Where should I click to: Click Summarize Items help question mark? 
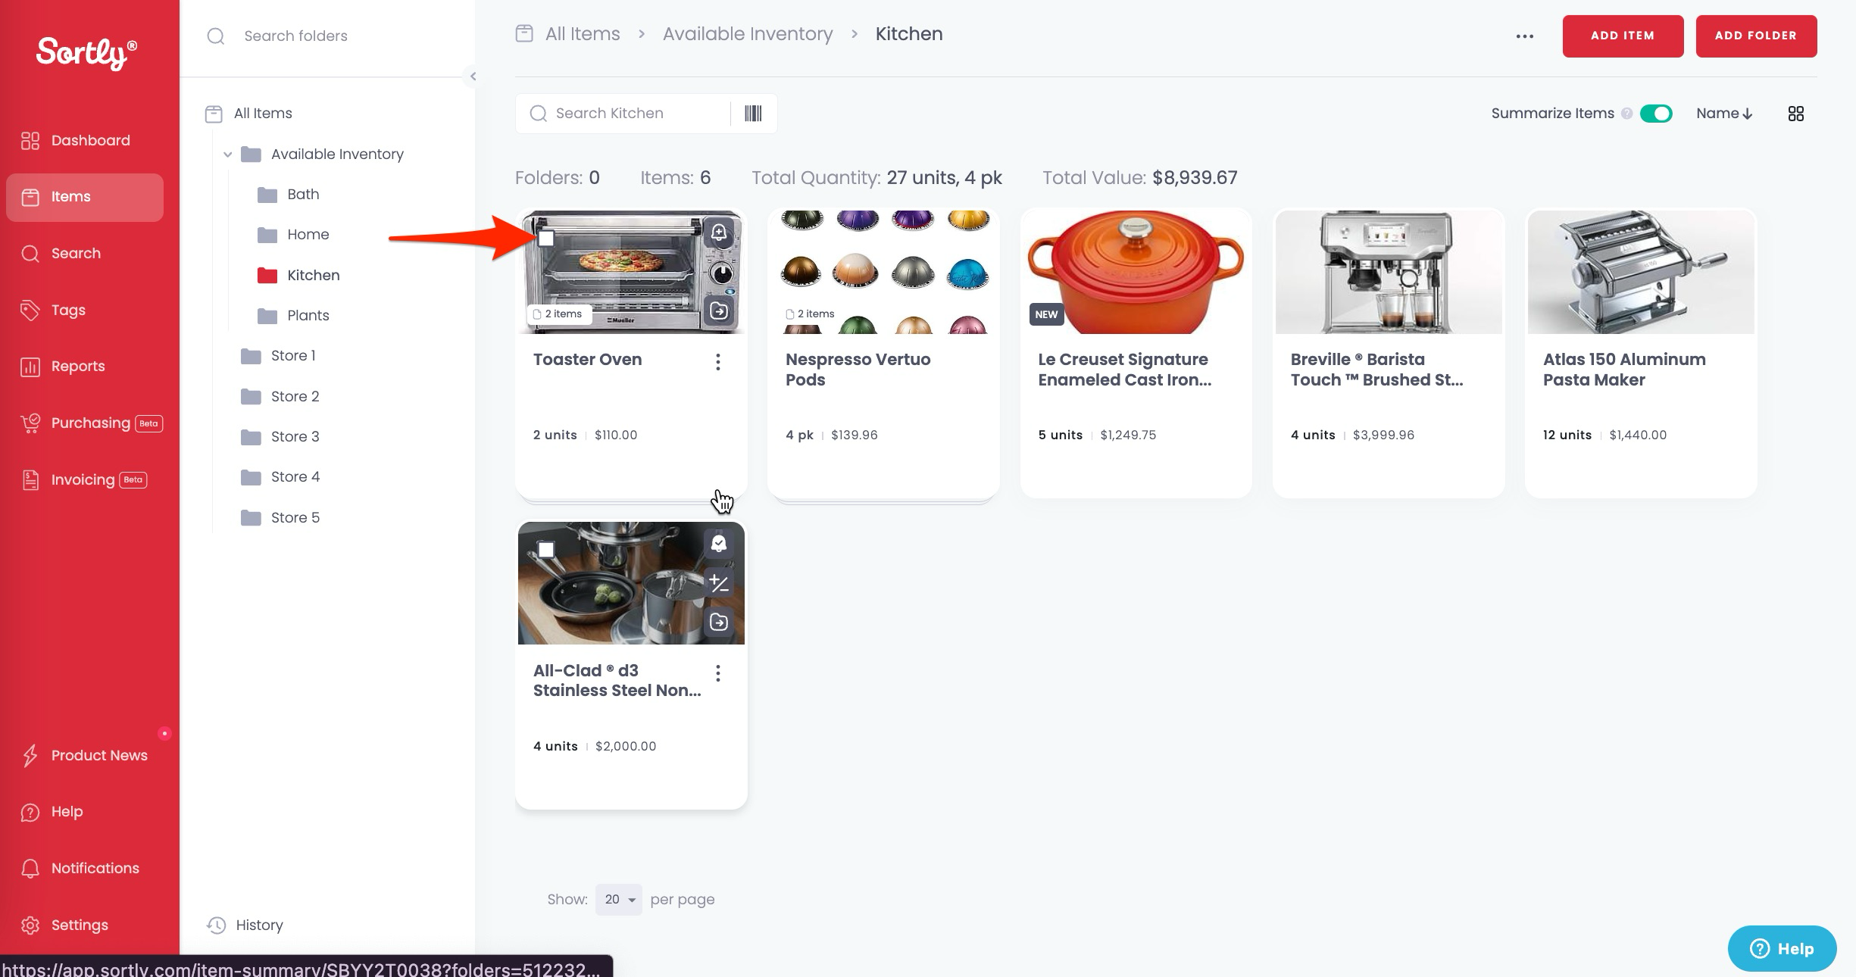pos(1626,114)
